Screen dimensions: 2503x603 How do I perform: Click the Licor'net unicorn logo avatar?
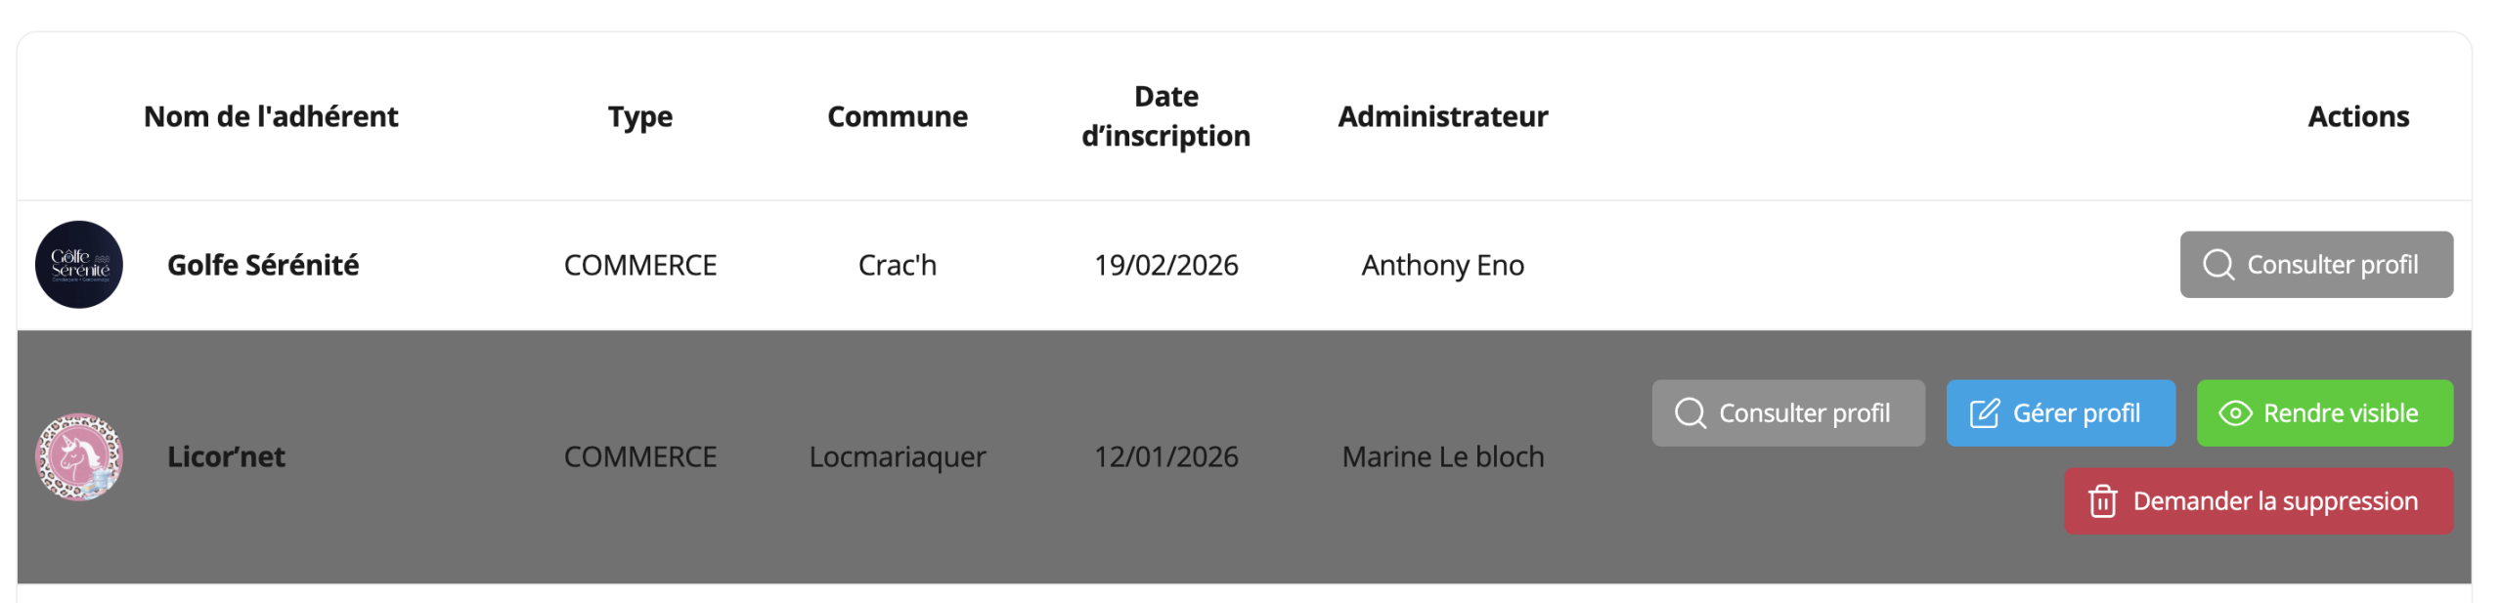(x=79, y=456)
